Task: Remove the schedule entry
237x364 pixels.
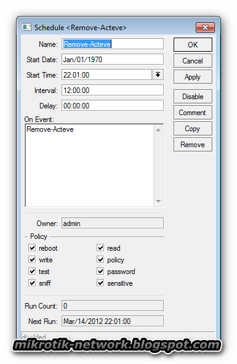Action: (x=193, y=144)
